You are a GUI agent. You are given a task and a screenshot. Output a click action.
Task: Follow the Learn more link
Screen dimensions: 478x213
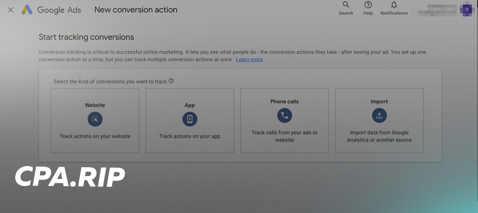(249, 60)
